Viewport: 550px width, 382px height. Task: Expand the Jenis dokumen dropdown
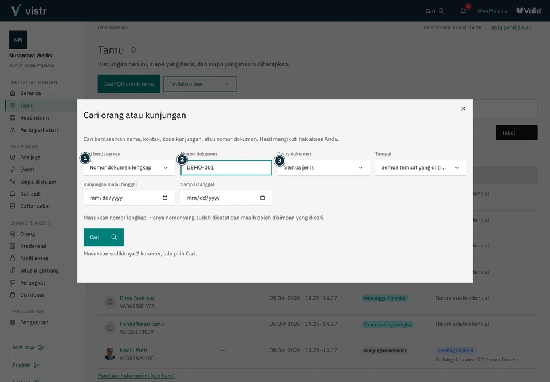point(323,168)
